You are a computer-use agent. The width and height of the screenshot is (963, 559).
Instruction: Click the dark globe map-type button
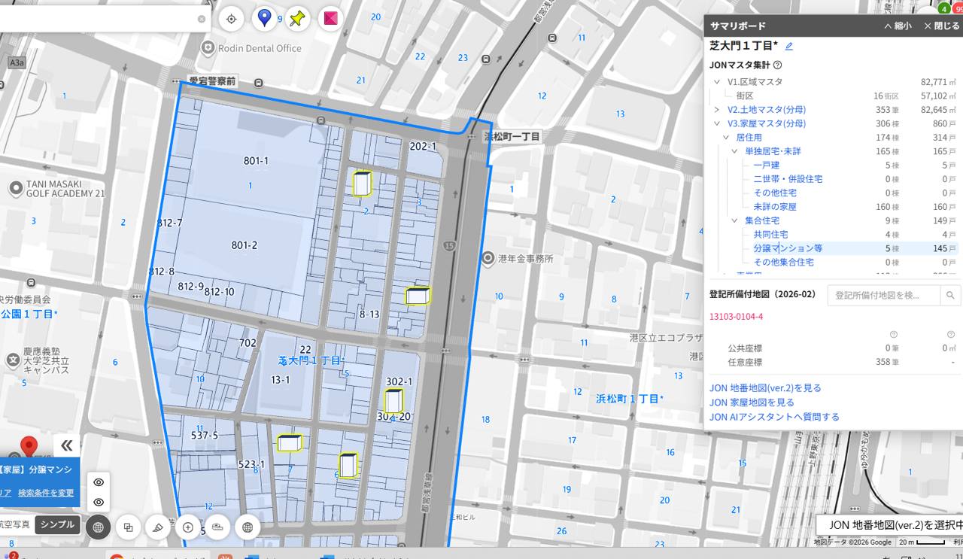[x=98, y=527]
